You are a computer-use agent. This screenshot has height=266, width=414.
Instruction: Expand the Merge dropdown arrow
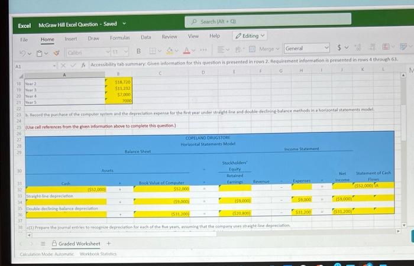tap(277, 49)
